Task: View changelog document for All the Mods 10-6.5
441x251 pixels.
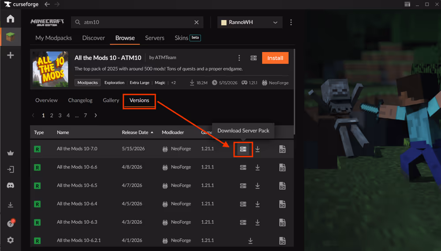Action: click(282, 186)
